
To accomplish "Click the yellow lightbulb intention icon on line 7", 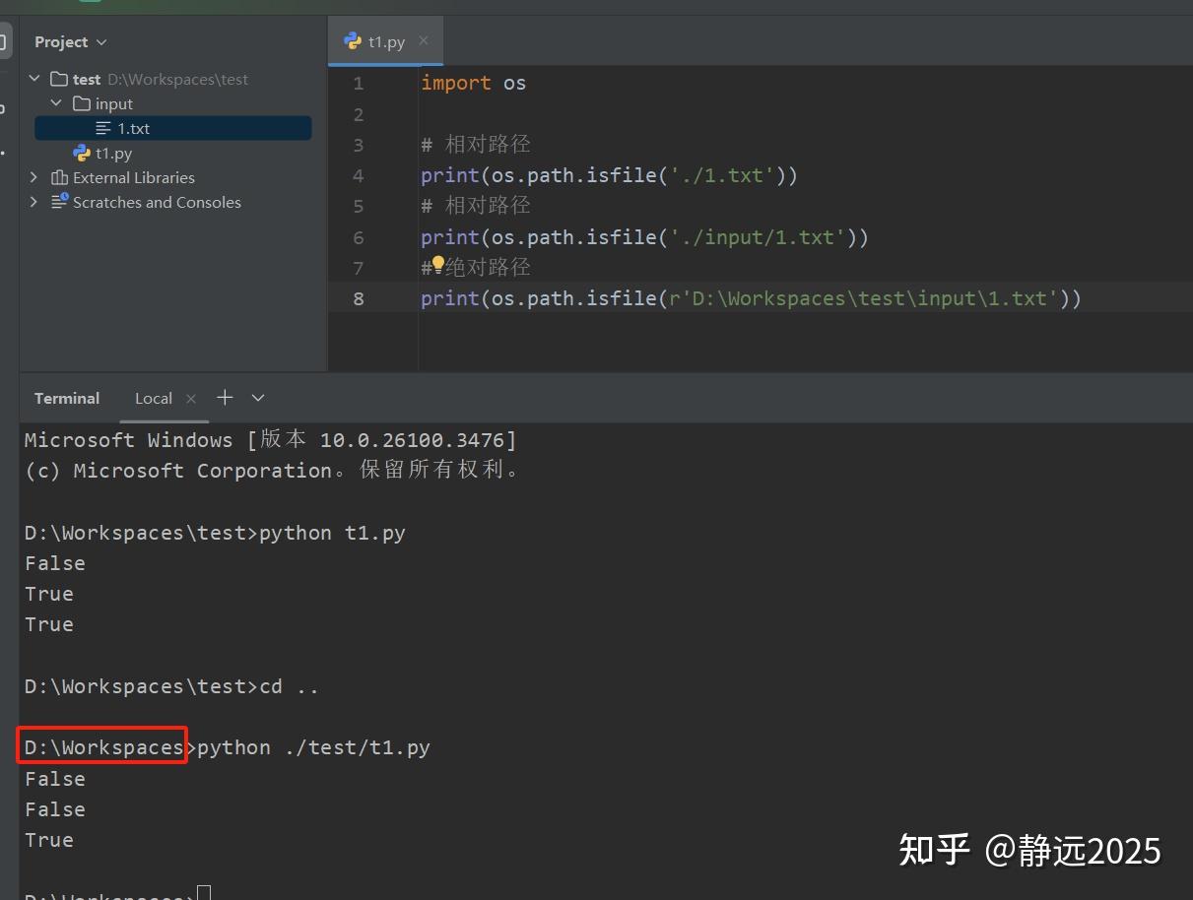I will [x=436, y=262].
